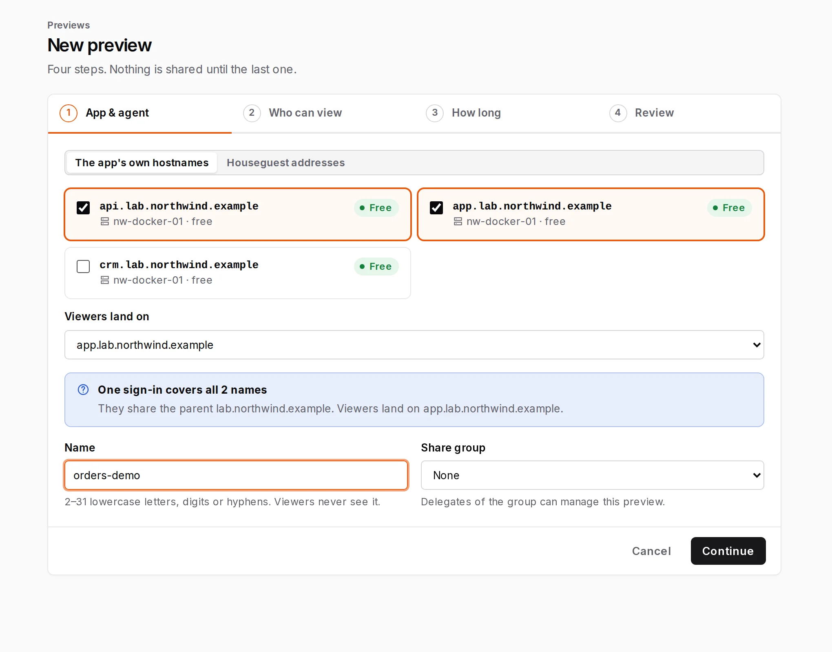
Task: Click 'nw-docker-01 · free' under crm.lab hostname
Action: point(163,280)
